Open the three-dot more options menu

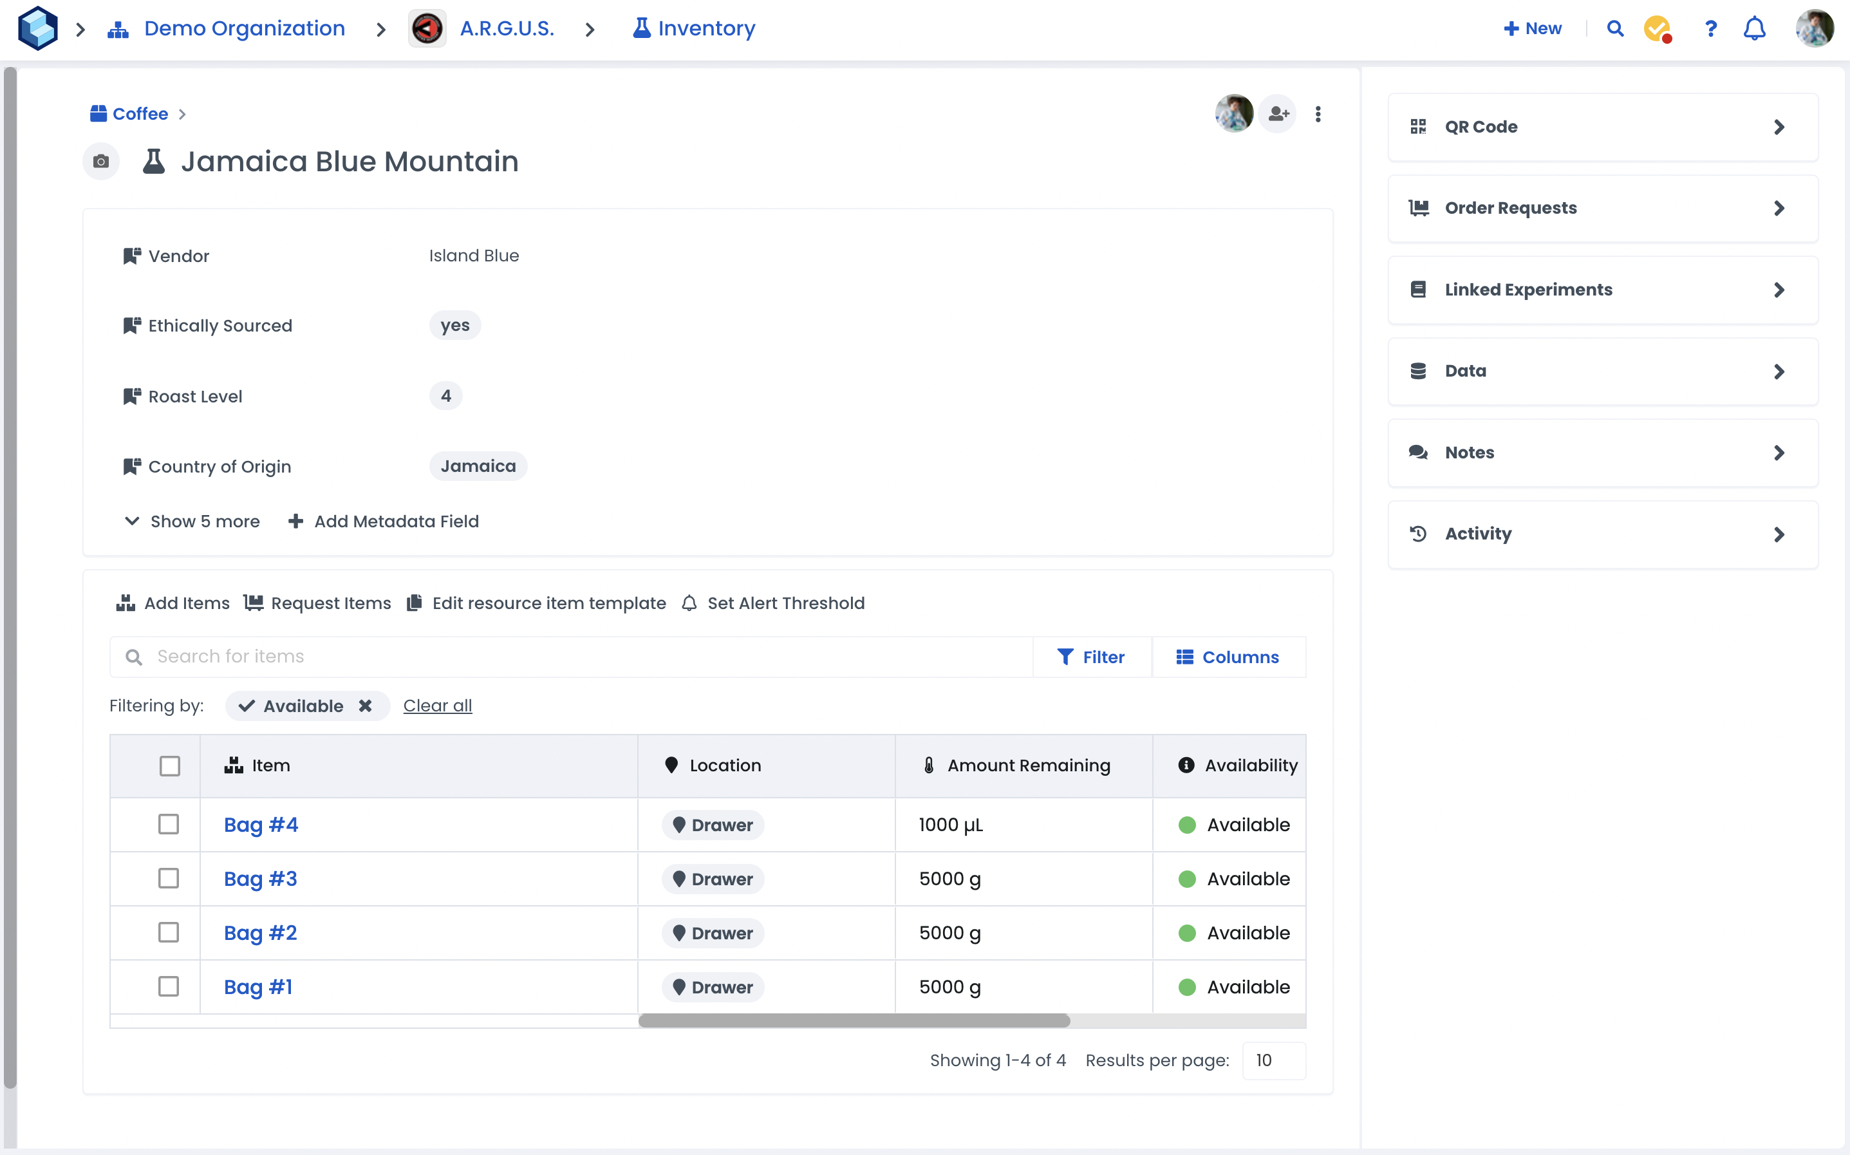click(1318, 114)
